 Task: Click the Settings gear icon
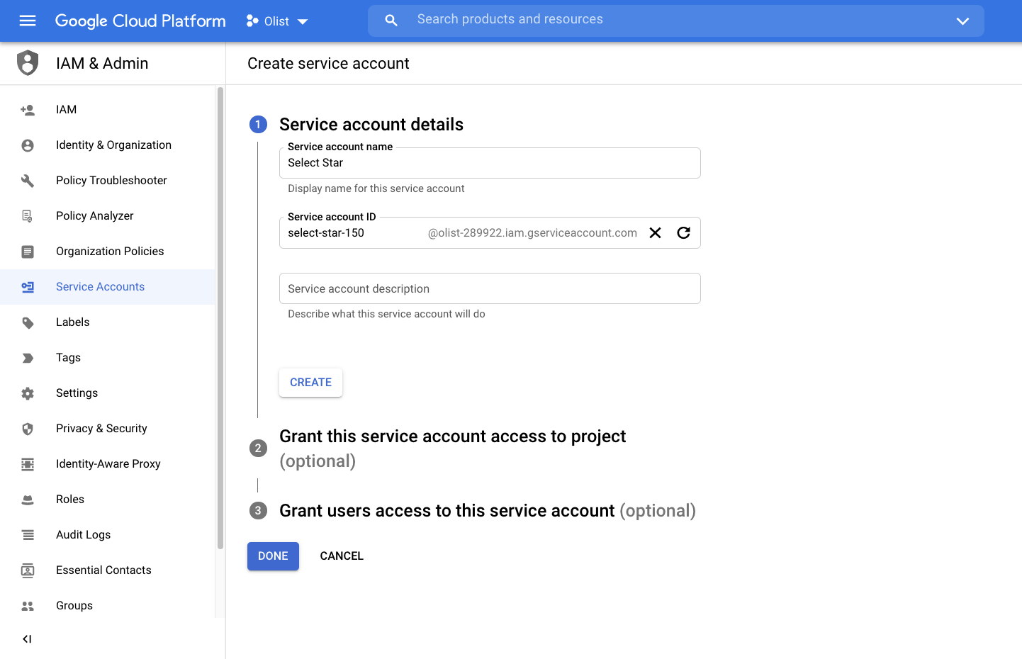pos(28,393)
